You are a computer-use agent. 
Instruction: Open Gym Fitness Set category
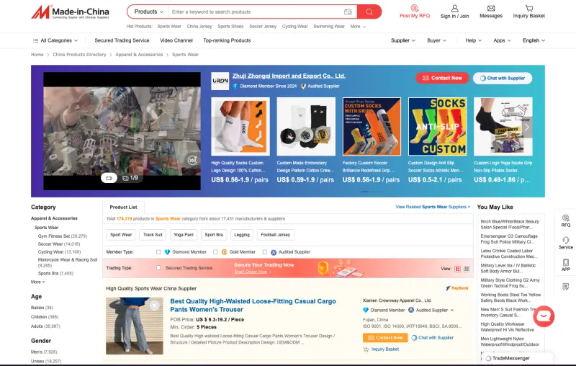pos(63,236)
